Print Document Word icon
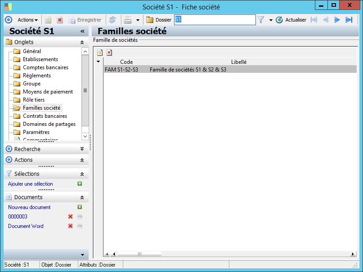 tap(80, 226)
